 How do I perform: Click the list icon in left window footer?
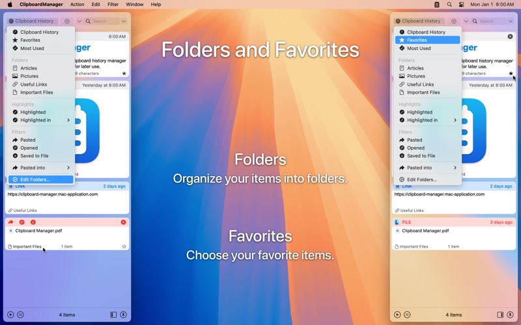pos(20,315)
